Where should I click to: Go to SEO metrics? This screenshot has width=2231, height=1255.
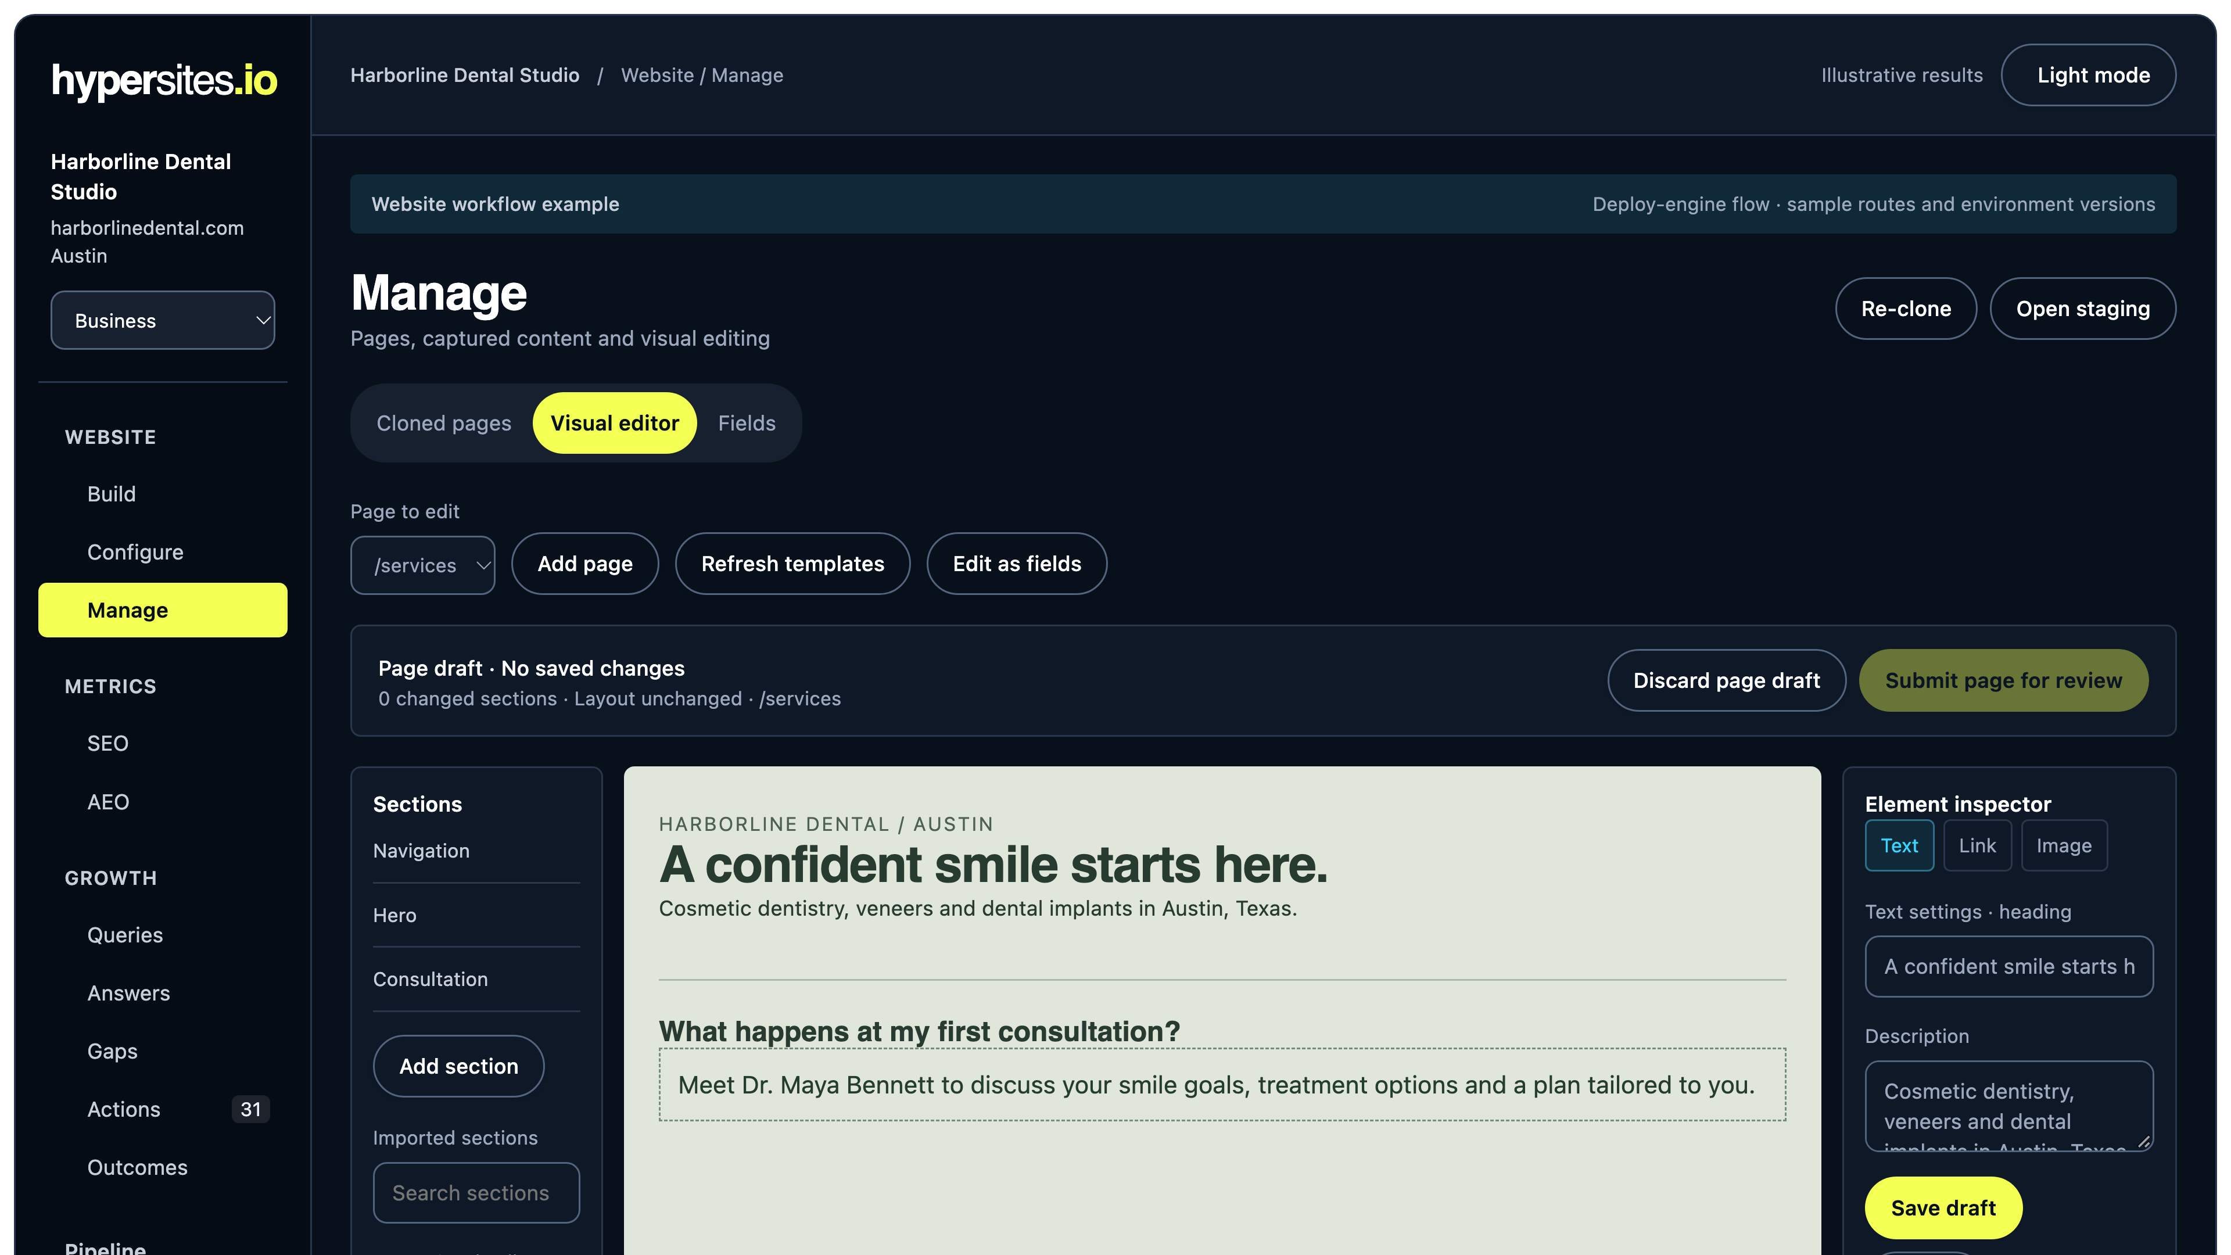pyautogui.click(x=163, y=743)
